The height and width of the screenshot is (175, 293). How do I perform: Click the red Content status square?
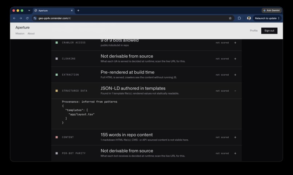click(57, 137)
